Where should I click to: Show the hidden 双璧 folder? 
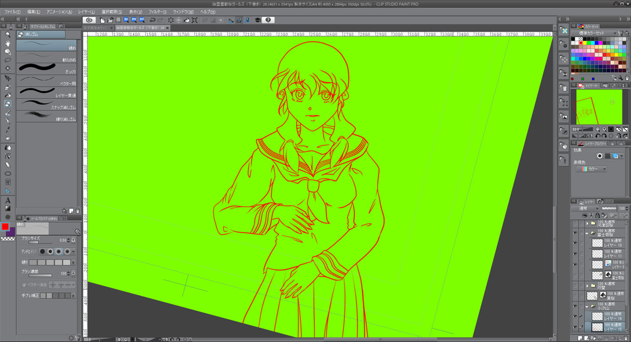tap(575, 286)
